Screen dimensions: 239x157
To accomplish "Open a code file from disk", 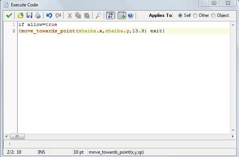I will 21,15.
